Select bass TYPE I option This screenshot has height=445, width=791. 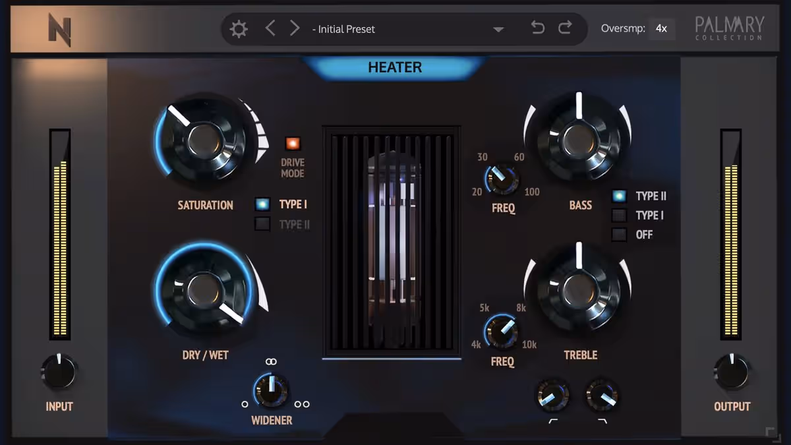tap(619, 215)
